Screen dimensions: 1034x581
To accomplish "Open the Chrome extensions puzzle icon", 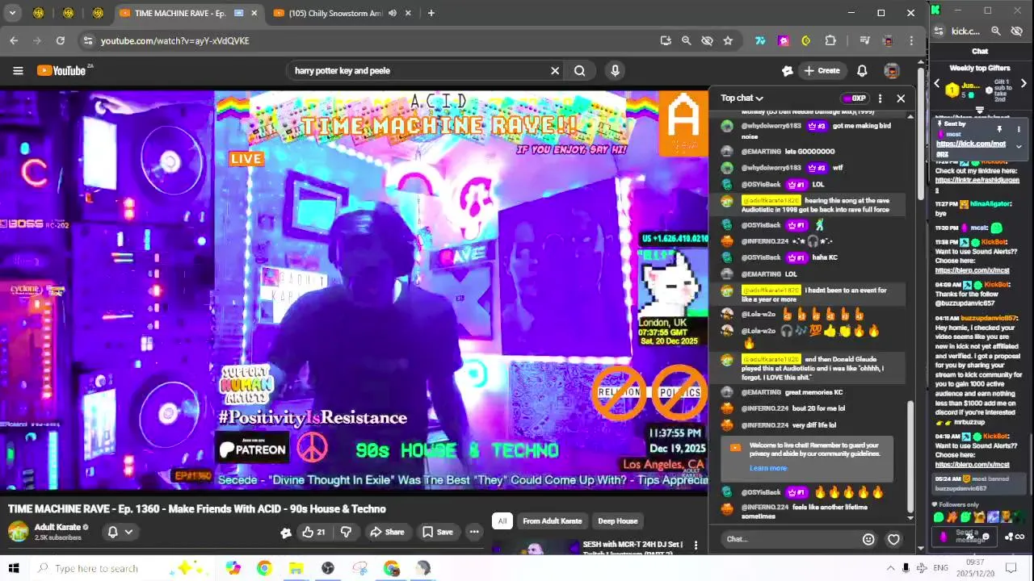I will [830, 40].
